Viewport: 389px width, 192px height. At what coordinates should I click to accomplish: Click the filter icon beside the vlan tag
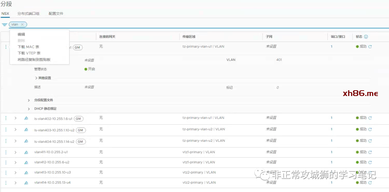click(x=4, y=24)
